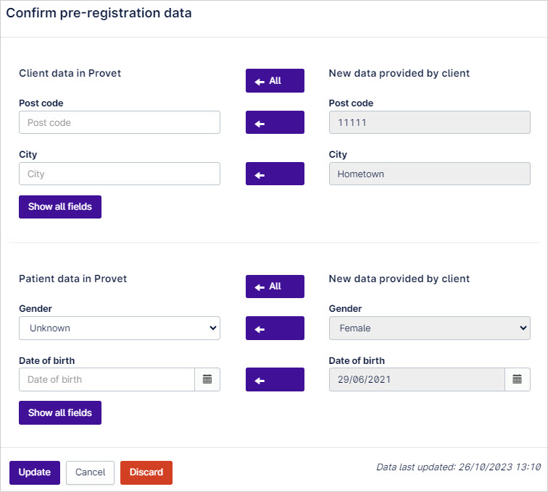Open the Gender dropdown showing Unknown
Screen dimensions: 548x492
tap(120, 328)
